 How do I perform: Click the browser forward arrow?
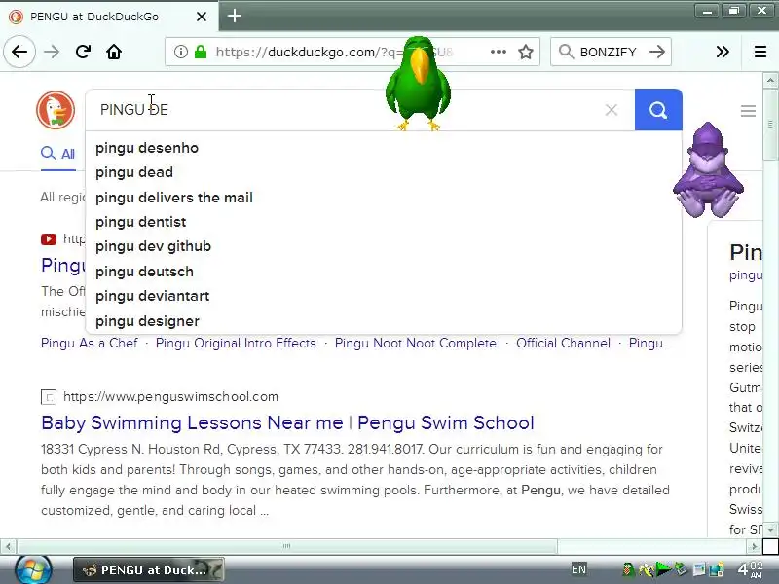point(52,52)
